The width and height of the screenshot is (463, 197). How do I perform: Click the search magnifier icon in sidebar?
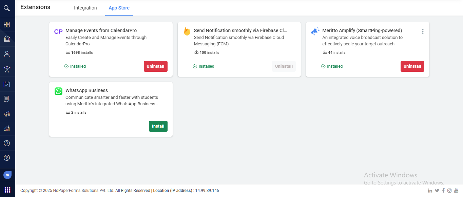click(x=7, y=8)
